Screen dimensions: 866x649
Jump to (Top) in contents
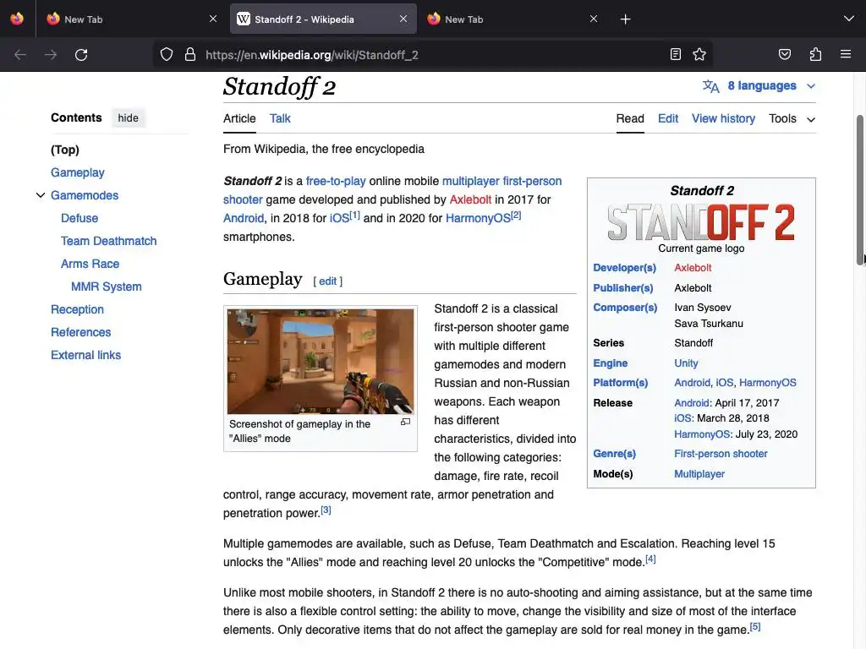[65, 150]
